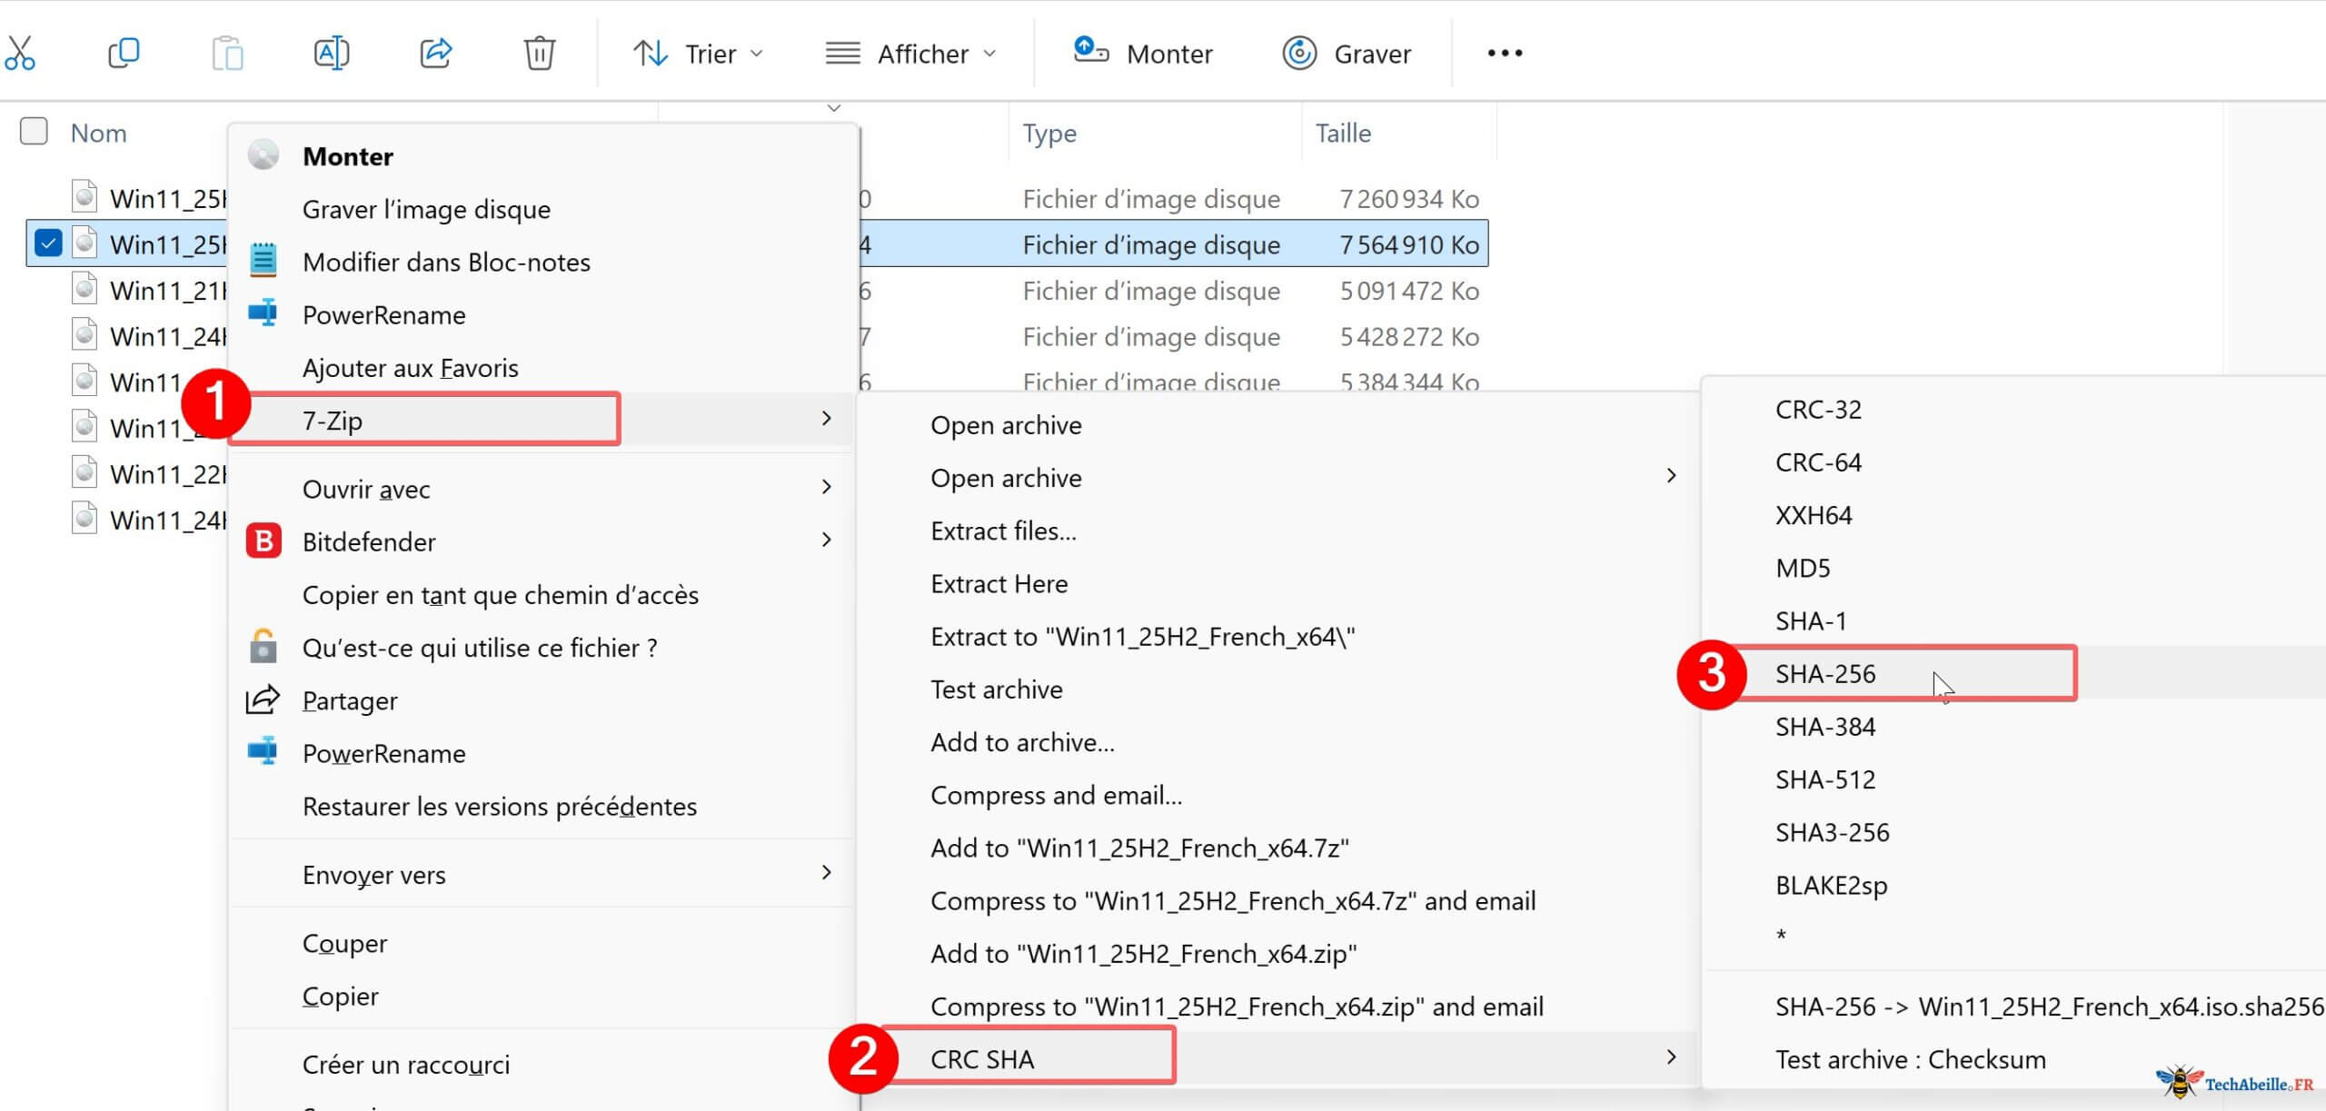Uncheck the selected Win11_25H2 file checkbox
Image resolution: width=2326 pixels, height=1111 pixels.
tap(48, 243)
